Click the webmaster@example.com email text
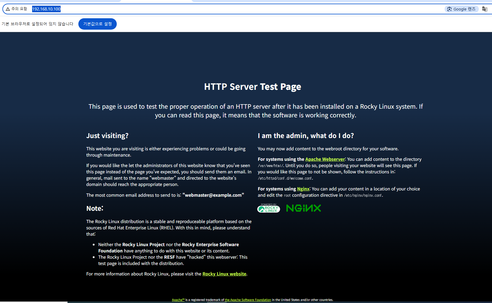The width and height of the screenshot is (492, 303). tap(213, 195)
